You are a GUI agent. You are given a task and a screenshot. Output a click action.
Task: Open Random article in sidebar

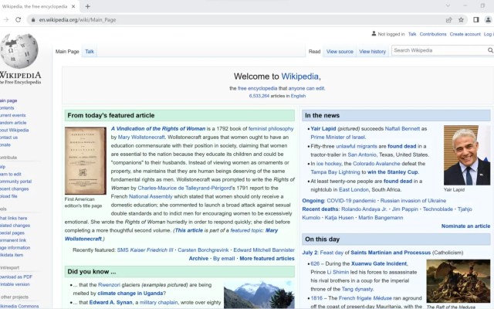13,123
